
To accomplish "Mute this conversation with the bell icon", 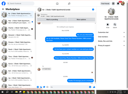I will coord(108,24).
